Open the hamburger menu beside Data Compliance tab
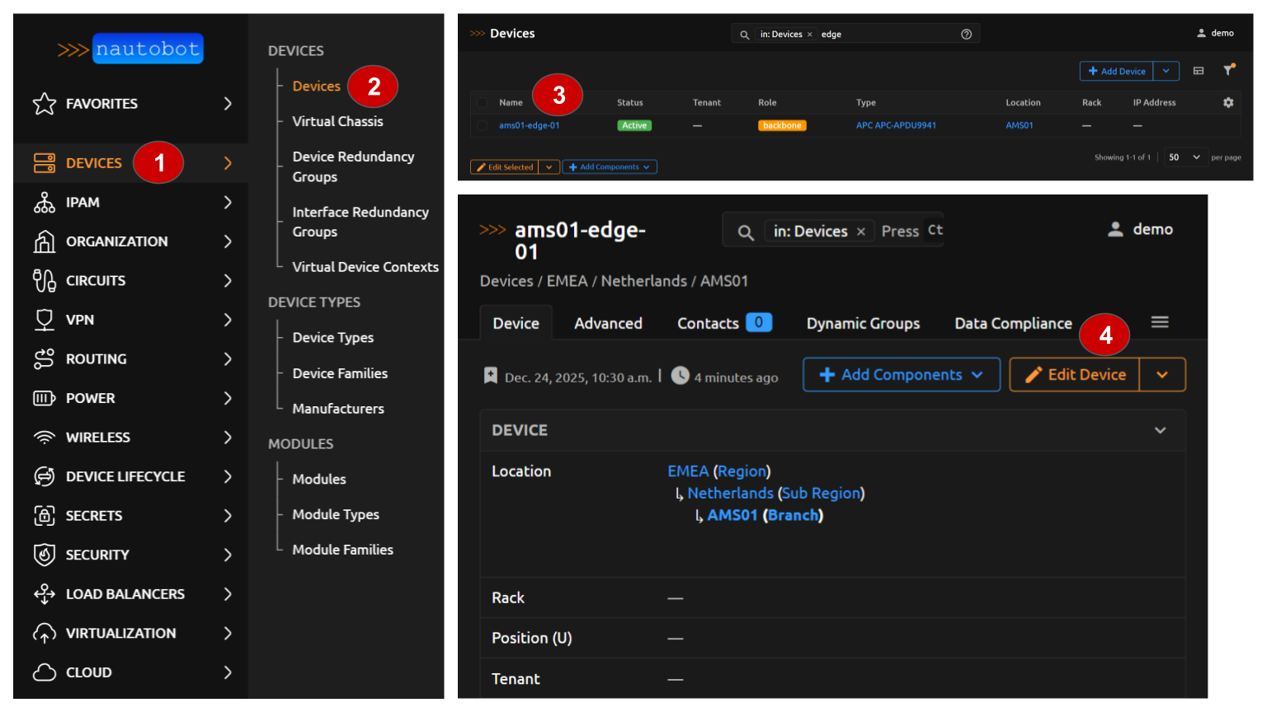The width and height of the screenshot is (1267, 712). pos(1160,322)
